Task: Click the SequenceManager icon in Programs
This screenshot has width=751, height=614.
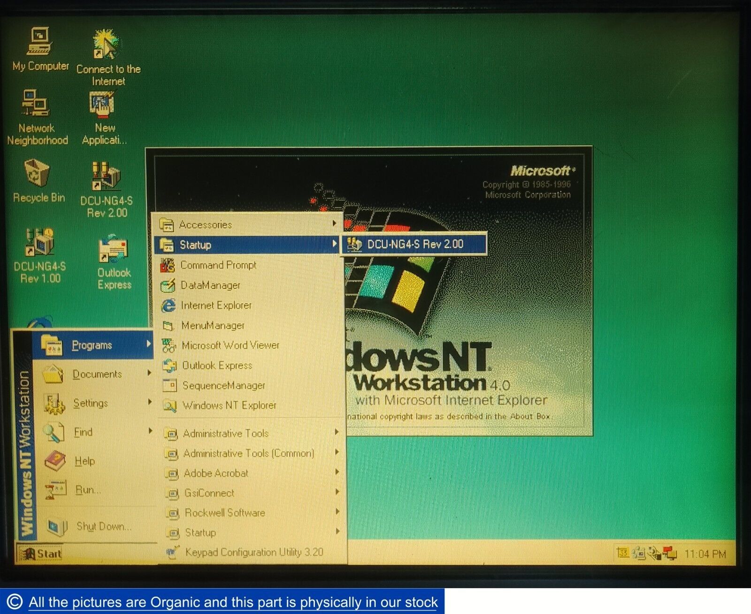Action: click(x=169, y=386)
